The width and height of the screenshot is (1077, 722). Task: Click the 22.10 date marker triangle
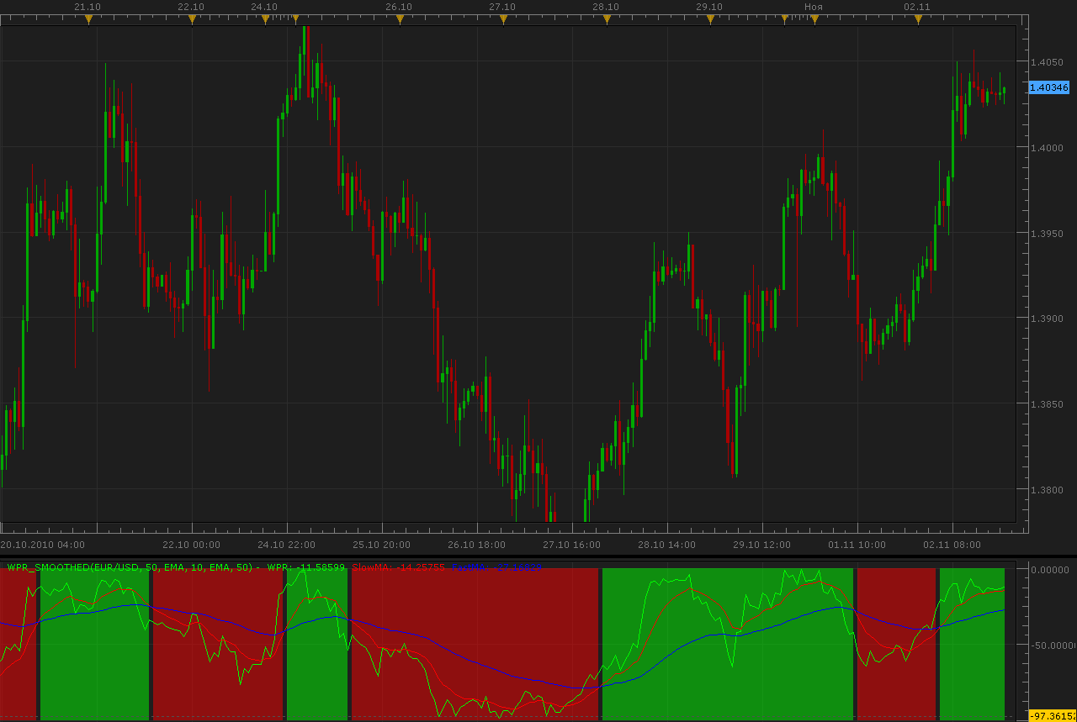[192, 18]
